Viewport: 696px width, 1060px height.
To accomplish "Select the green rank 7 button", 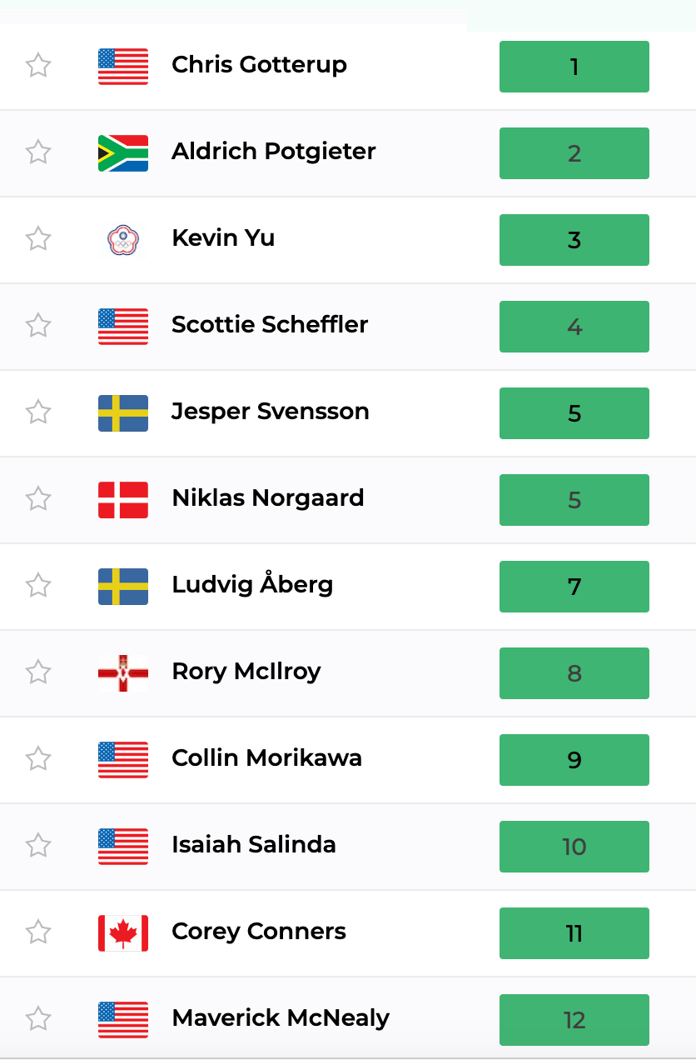I will (574, 587).
